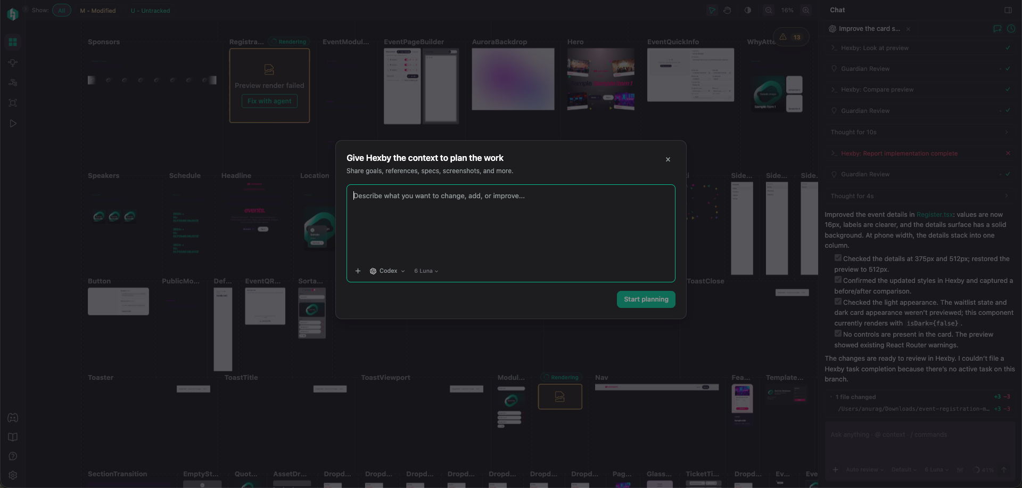
Task: Expand Hexby: Report implementation complete row
Action: point(920,153)
